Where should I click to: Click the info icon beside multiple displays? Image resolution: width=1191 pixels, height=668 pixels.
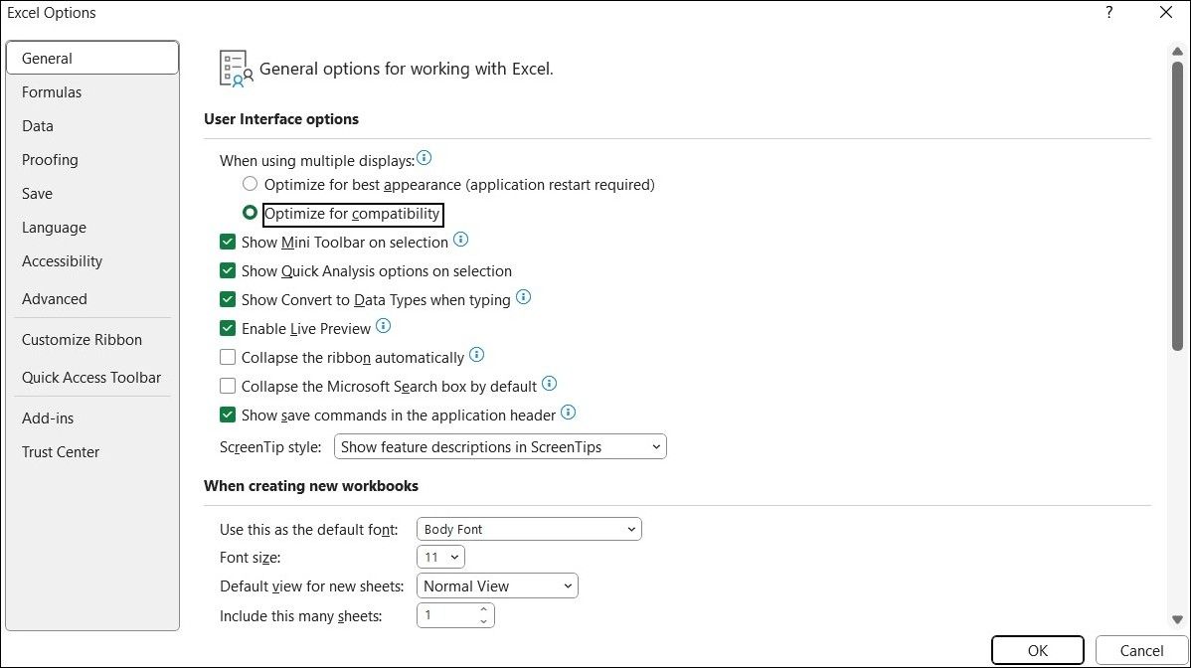[424, 156]
